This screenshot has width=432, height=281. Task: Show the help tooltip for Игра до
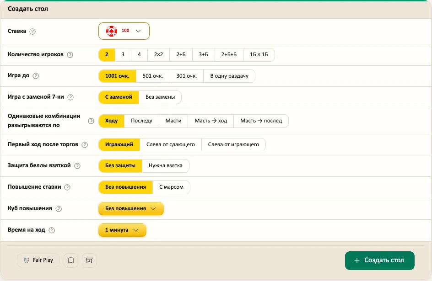tap(36, 76)
